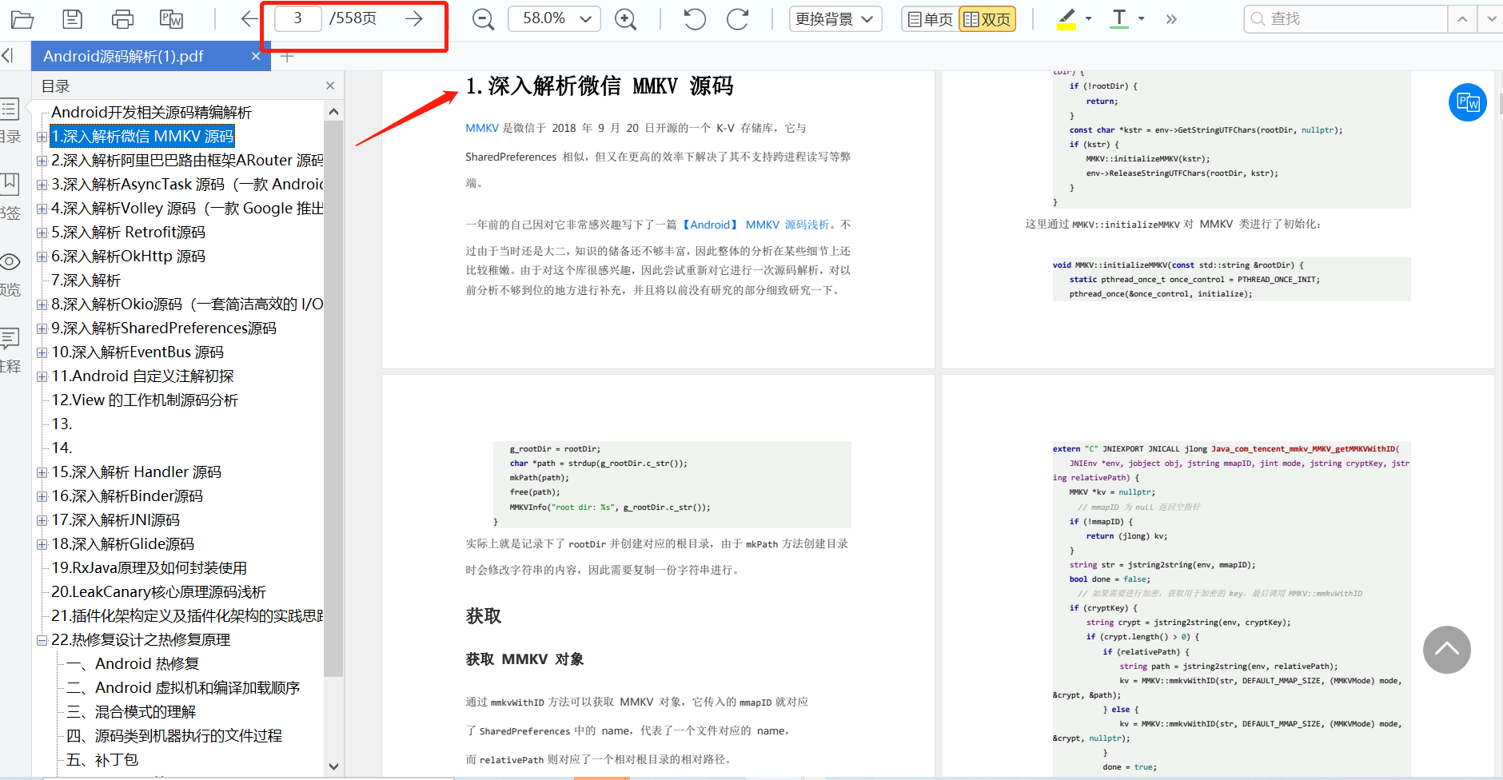Close the 目录 panel
The width and height of the screenshot is (1503, 780).
330,86
